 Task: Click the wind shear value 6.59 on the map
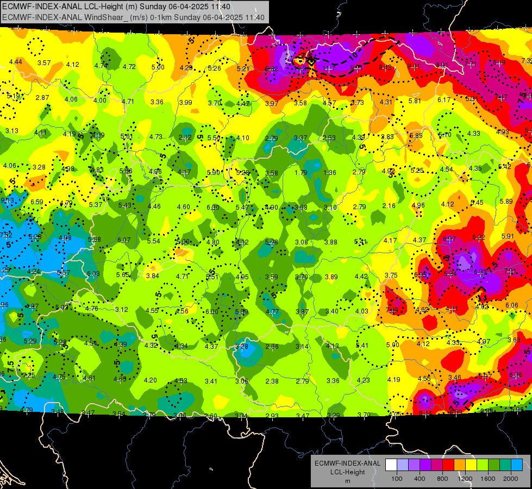(x=36, y=202)
